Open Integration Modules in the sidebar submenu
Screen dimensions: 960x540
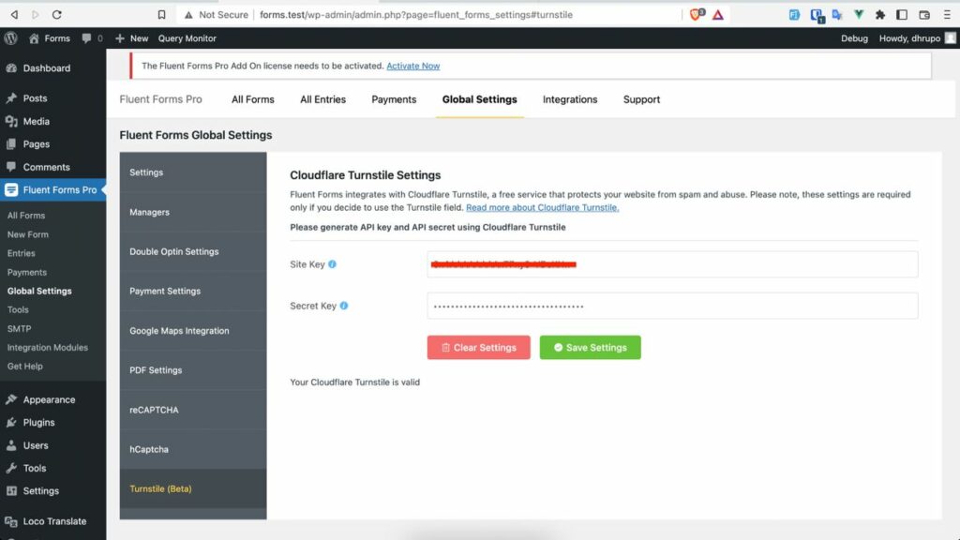(x=48, y=347)
